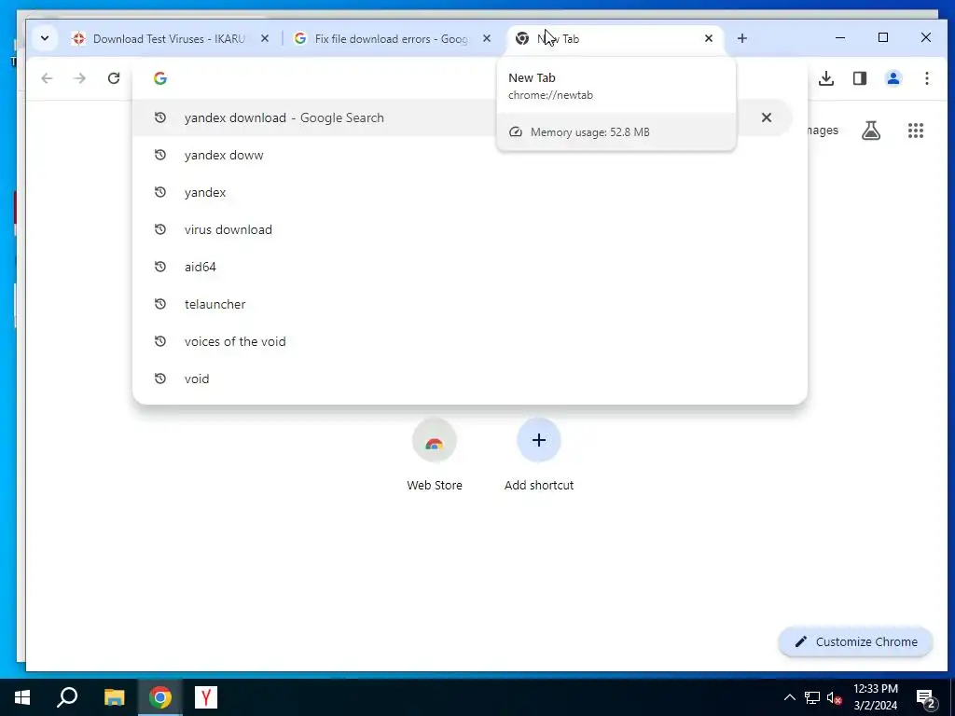Pick the 'yandex' history suggestion

470,192
